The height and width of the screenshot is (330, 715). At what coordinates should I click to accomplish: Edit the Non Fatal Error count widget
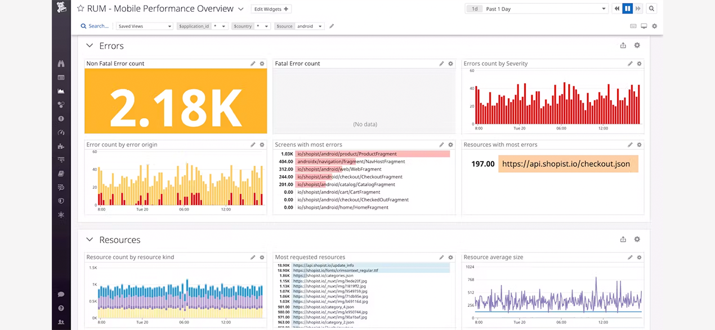253,64
